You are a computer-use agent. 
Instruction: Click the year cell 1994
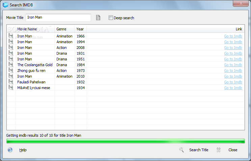coord(81,42)
